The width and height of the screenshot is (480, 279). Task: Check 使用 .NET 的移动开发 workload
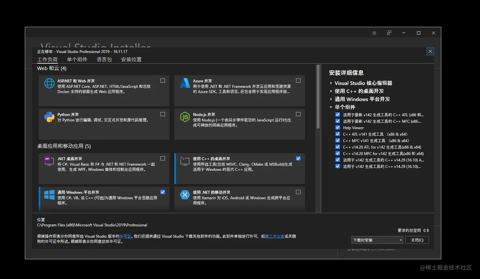pyautogui.click(x=298, y=192)
